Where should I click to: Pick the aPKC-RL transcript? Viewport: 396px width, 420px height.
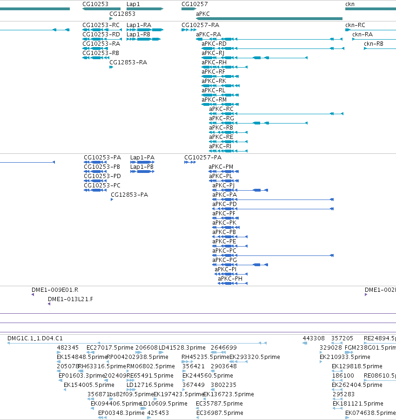click(220, 96)
